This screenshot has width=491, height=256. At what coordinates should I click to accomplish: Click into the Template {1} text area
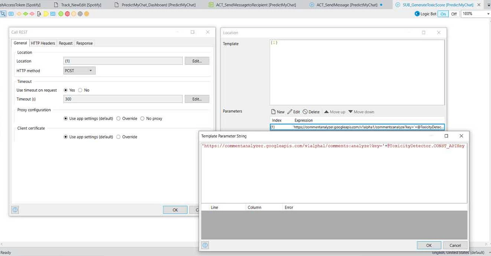(x=357, y=72)
